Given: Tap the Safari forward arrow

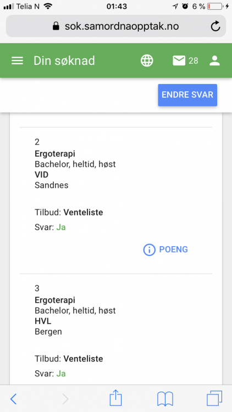Looking at the screenshot, I should click(65, 399).
